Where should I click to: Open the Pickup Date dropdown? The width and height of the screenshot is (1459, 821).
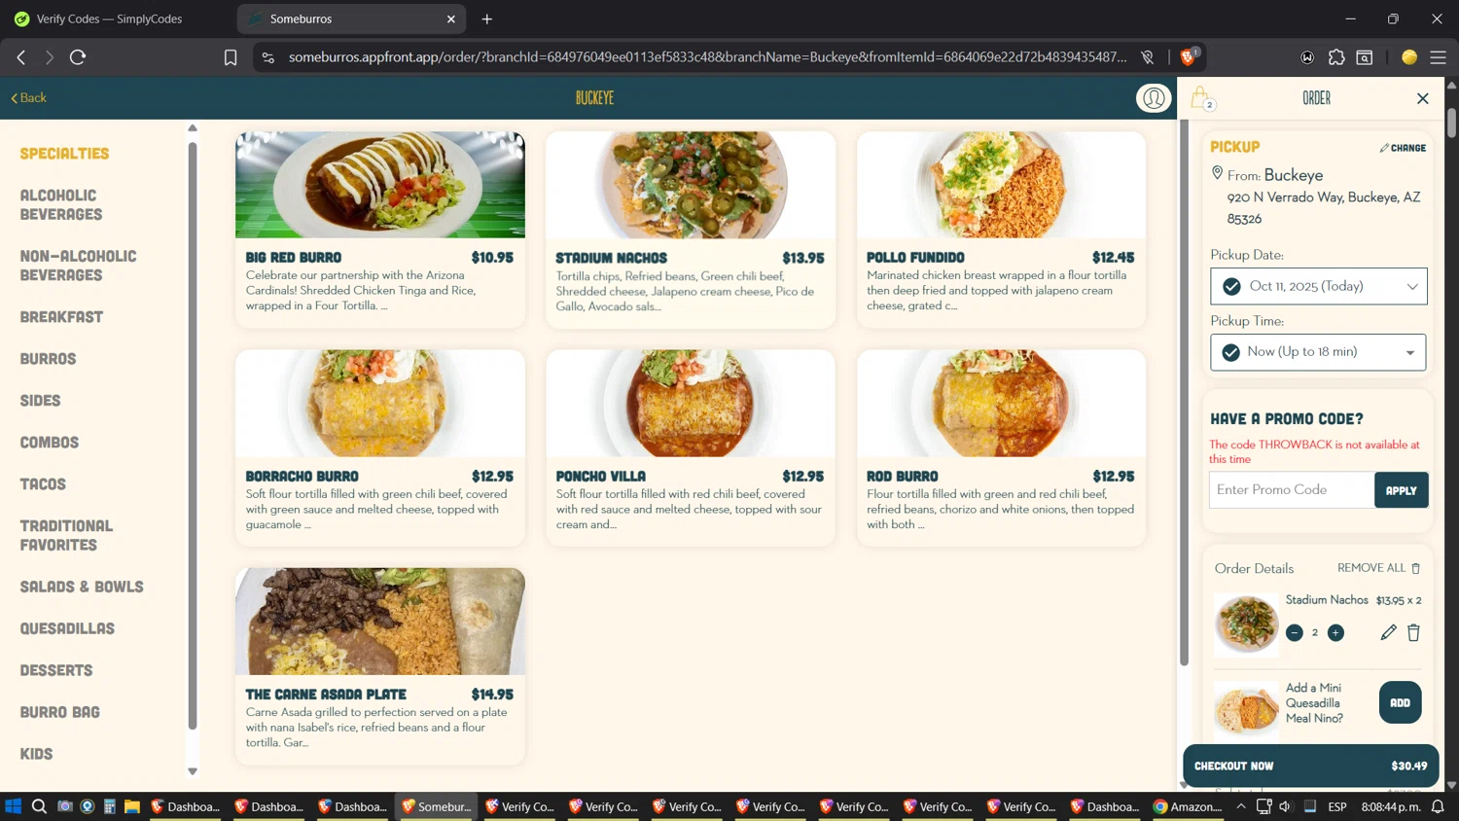coord(1319,286)
